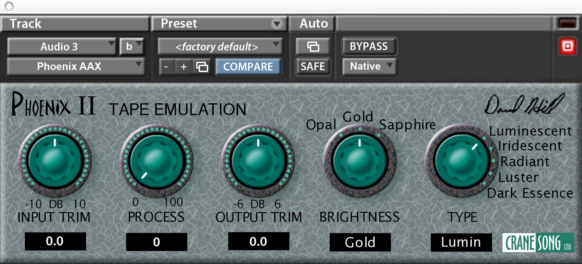Select Sapphire brightness label

(x=407, y=125)
